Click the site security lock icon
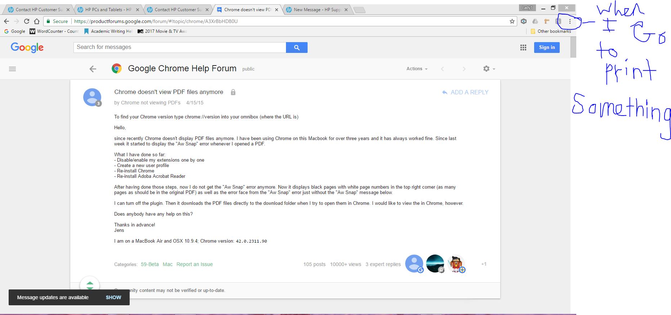The image size is (671, 315). pyautogui.click(x=48, y=21)
